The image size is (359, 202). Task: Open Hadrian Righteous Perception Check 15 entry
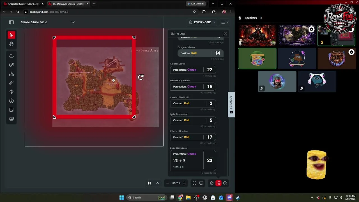coord(193,87)
